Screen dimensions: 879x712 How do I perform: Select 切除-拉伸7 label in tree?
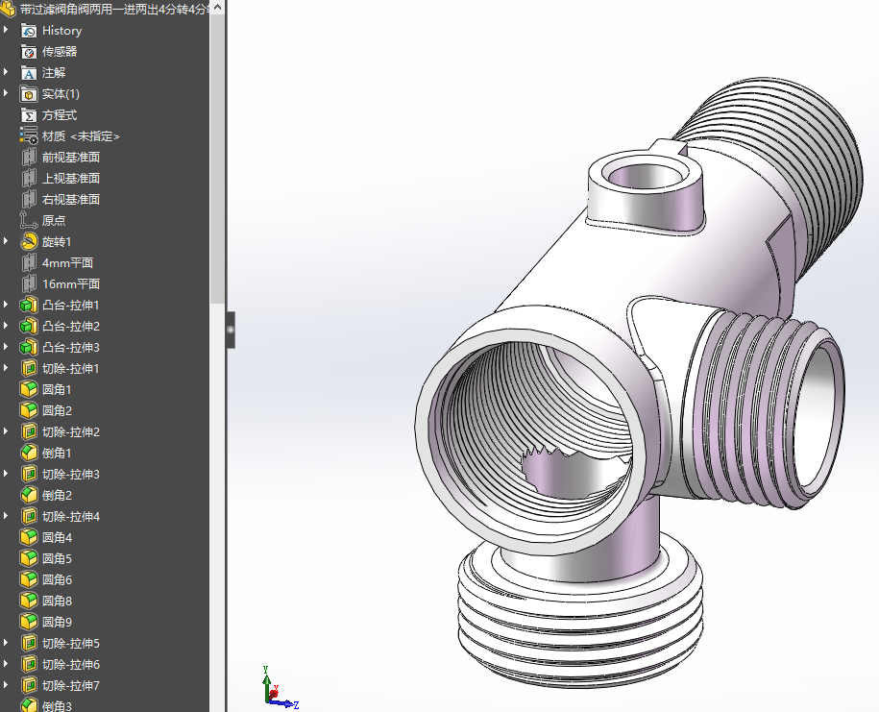(x=71, y=686)
